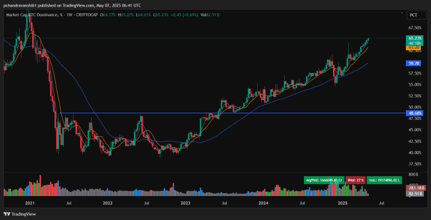Click the change value +0.45 (+0.69%)
Image resolution: width=431 pixels, height=220 pixels.
184,15
